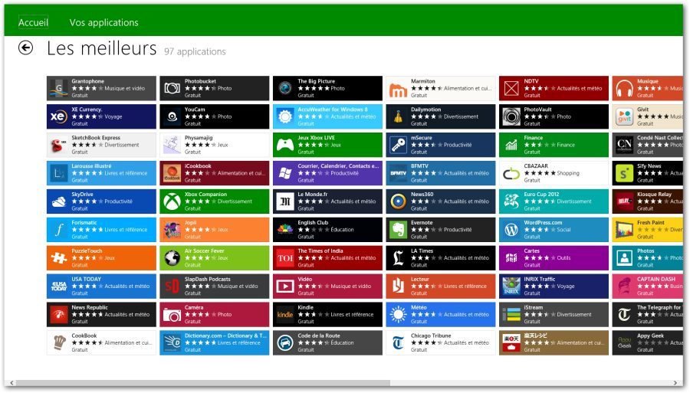The width and height of the screenshot is (690, 393).
Task: Open the BFMTV tile
Action: 441,173
